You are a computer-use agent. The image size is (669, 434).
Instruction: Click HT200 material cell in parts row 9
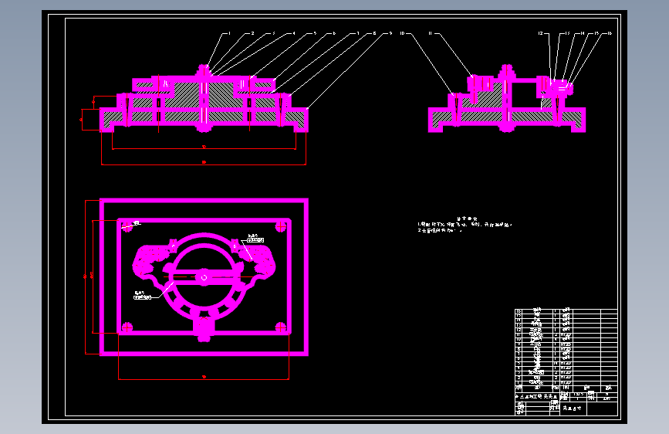point(566,344)
